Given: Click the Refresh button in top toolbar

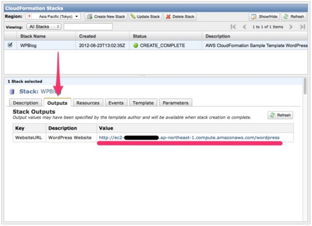Looking at the screenshot, I should click(x=293, y=17).
